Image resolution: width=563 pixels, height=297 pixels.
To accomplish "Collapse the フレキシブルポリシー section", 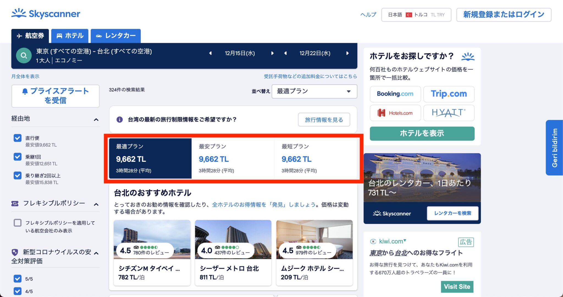I will pyautogui.click(x=96, y=204).
